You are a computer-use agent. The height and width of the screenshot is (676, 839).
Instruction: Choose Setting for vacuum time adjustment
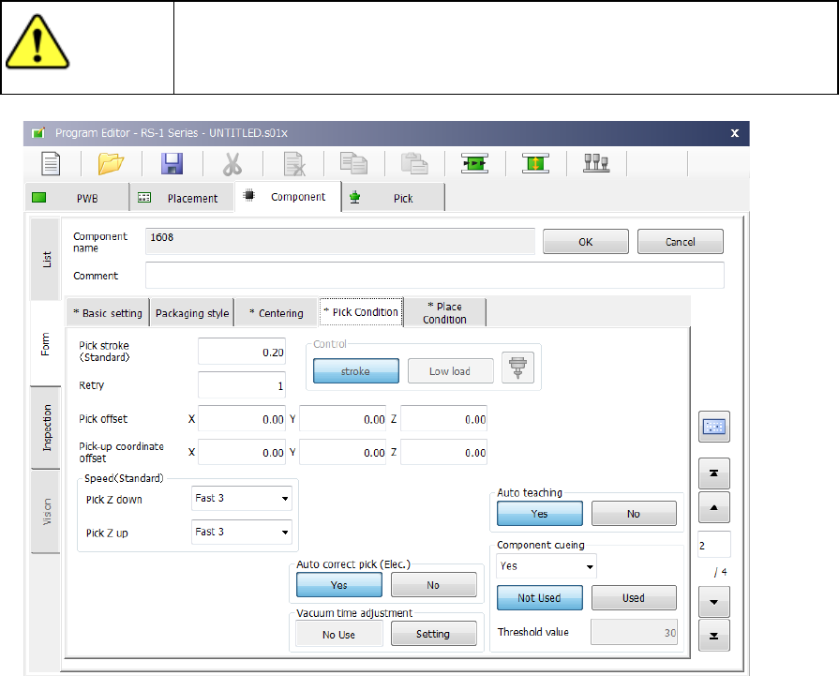[433, 634]
